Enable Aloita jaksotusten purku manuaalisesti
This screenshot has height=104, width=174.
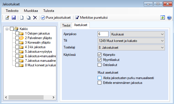coord(100,78)
